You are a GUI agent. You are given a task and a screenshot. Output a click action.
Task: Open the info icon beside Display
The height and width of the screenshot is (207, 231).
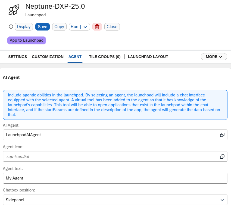coord(11,27)
